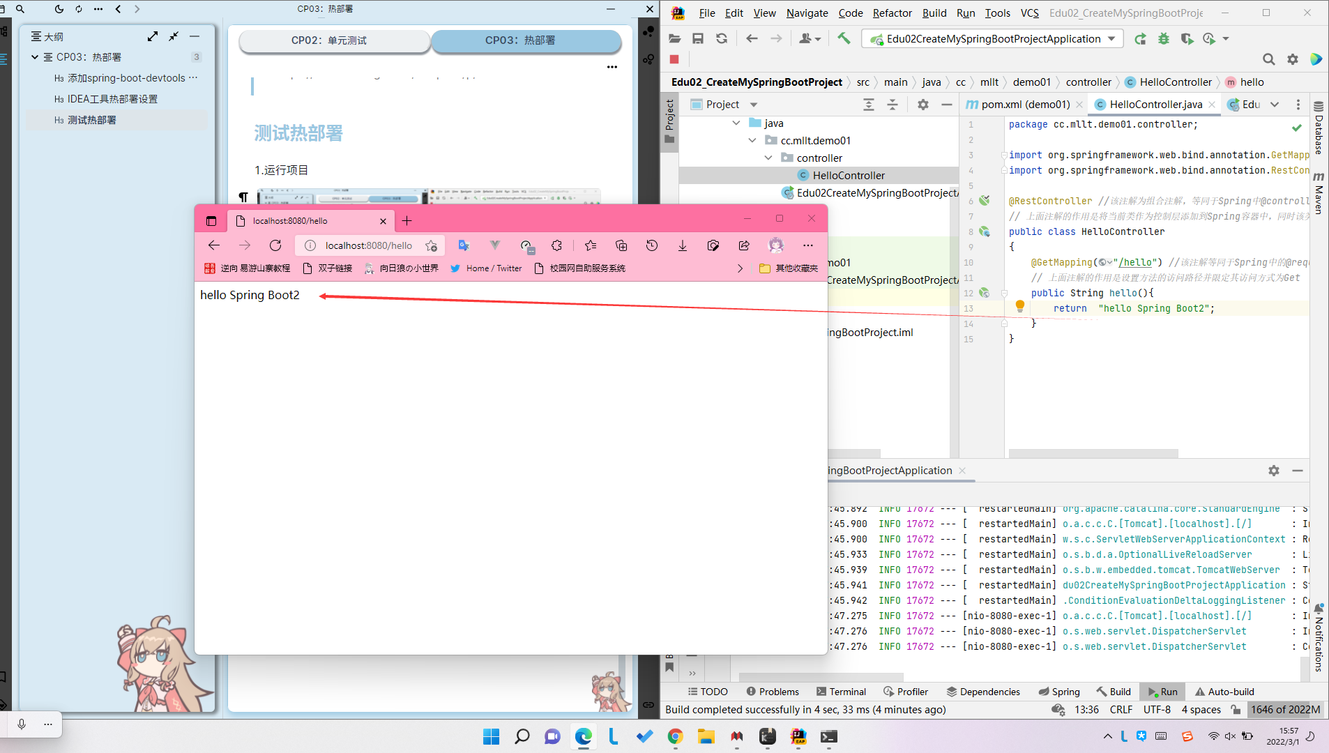Run the application with the Rerun icon
1329x753 pixels.
point(1140,39)
